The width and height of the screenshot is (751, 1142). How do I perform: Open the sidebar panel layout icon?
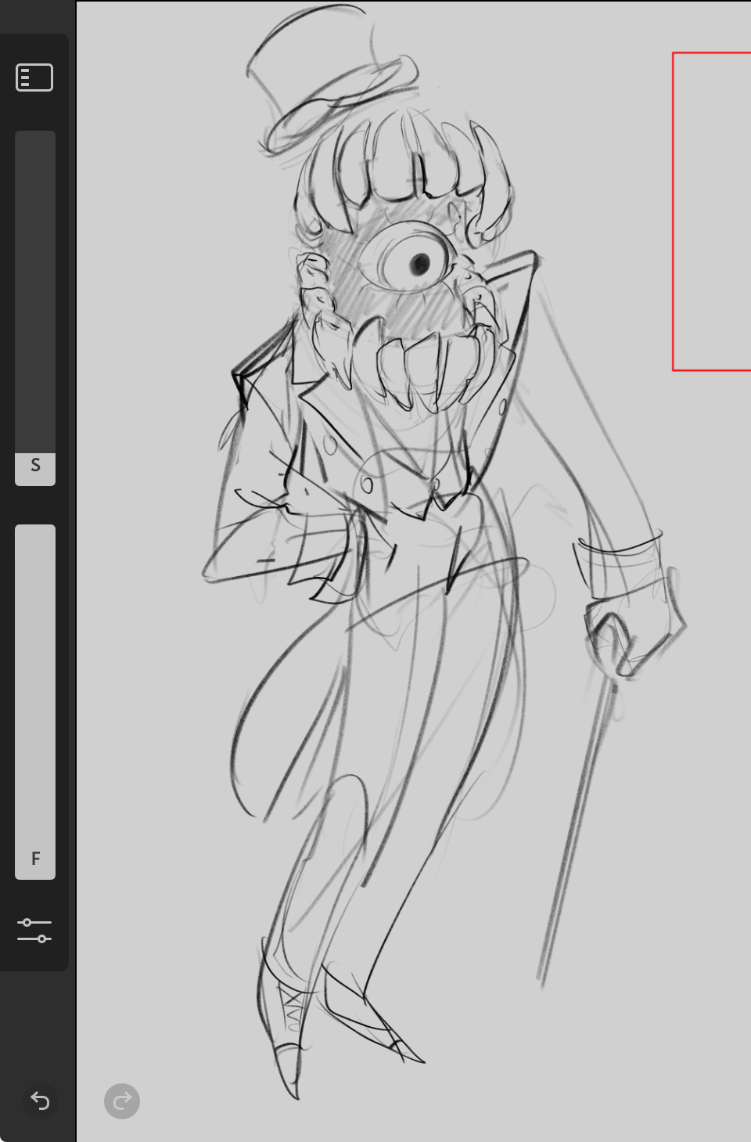coord(34,77)
